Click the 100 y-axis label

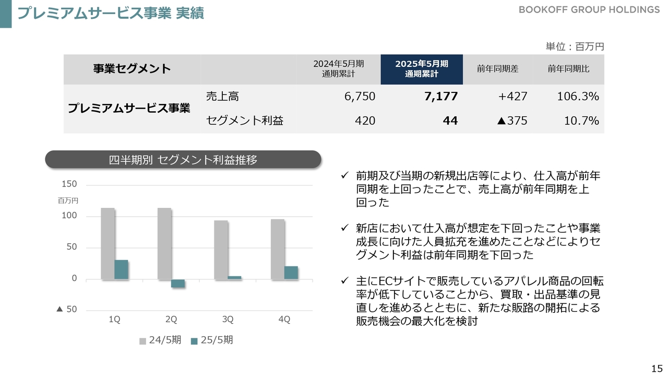(69, 216)
